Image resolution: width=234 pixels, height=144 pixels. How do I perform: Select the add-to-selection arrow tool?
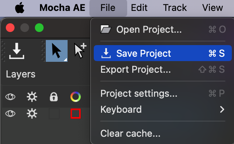(80, 51)
